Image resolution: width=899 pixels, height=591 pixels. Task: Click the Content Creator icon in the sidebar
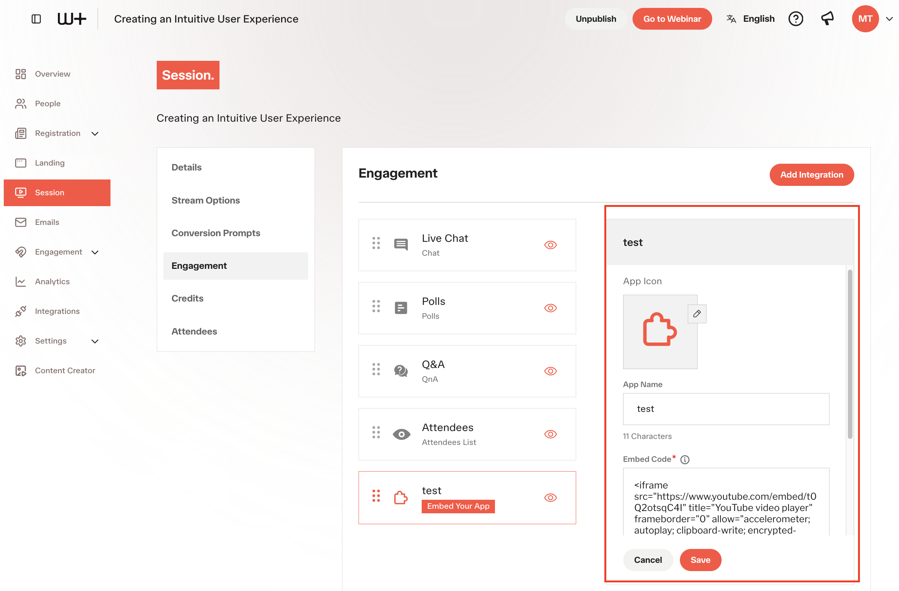coord(20,371)
